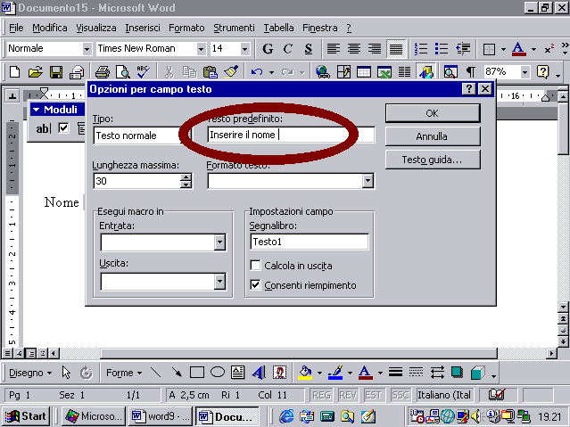
Task: Open a file with the Open folder icon
Action: (36, 72)
